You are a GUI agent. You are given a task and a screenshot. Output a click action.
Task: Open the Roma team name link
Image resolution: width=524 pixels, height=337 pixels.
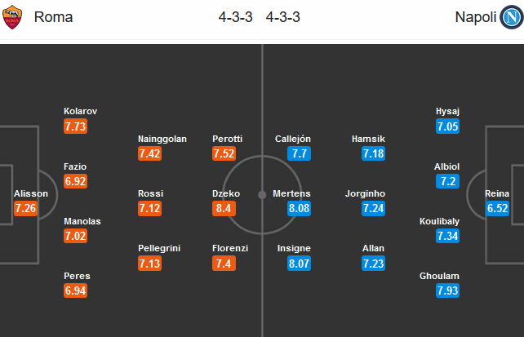(54, 17)
